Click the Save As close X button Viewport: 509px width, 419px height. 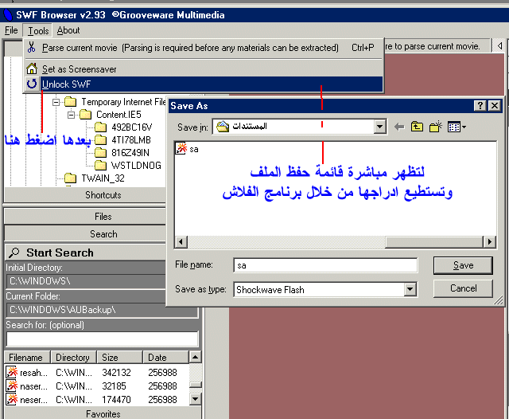pos(495,106)
